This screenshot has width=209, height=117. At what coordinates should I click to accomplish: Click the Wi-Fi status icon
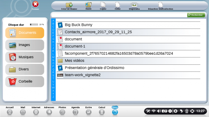click(x=154, y=111)
